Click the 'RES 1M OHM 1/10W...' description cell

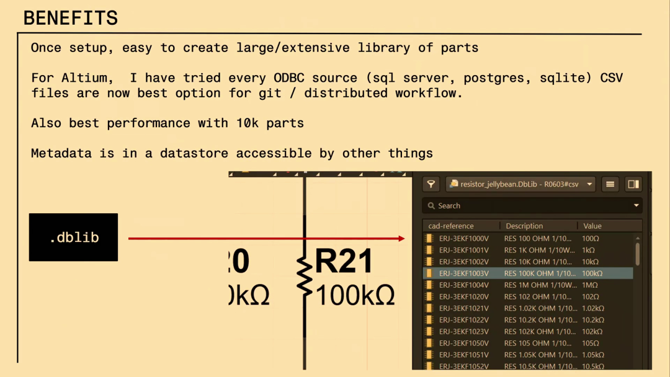tap(540, 285)
